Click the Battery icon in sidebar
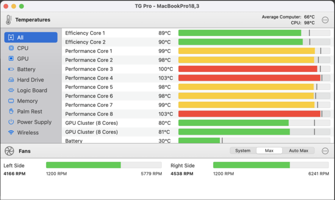The width and height of the screenshot is (335, 200). click(x=11, y=69)
